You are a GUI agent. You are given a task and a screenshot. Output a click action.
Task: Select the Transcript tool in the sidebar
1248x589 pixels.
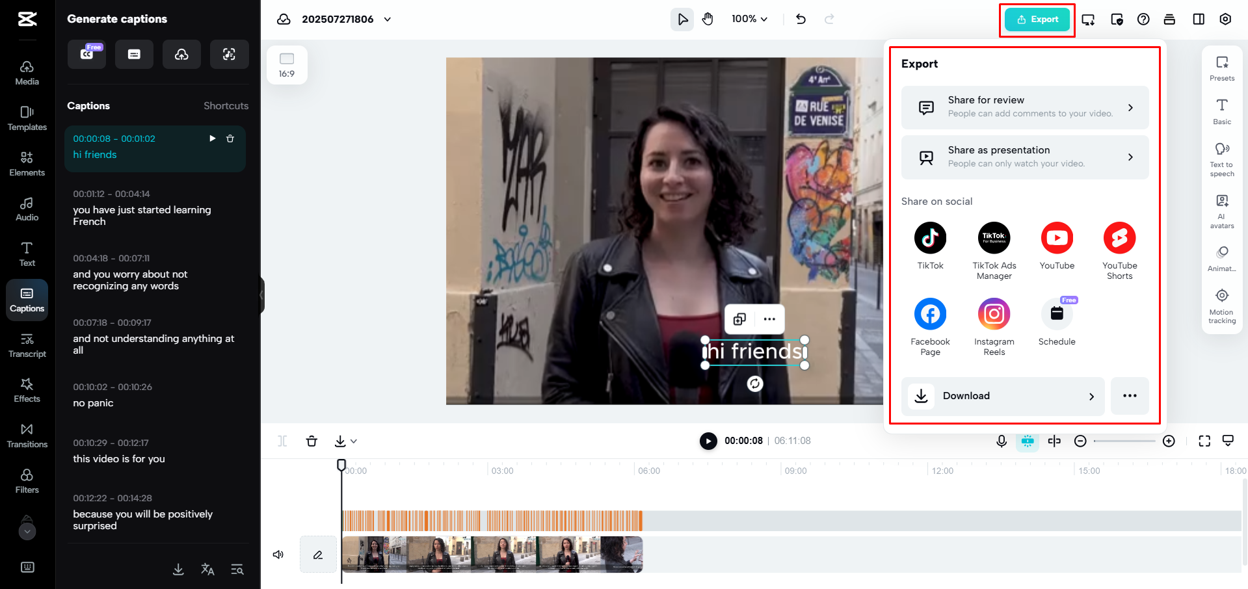[27, 345]
